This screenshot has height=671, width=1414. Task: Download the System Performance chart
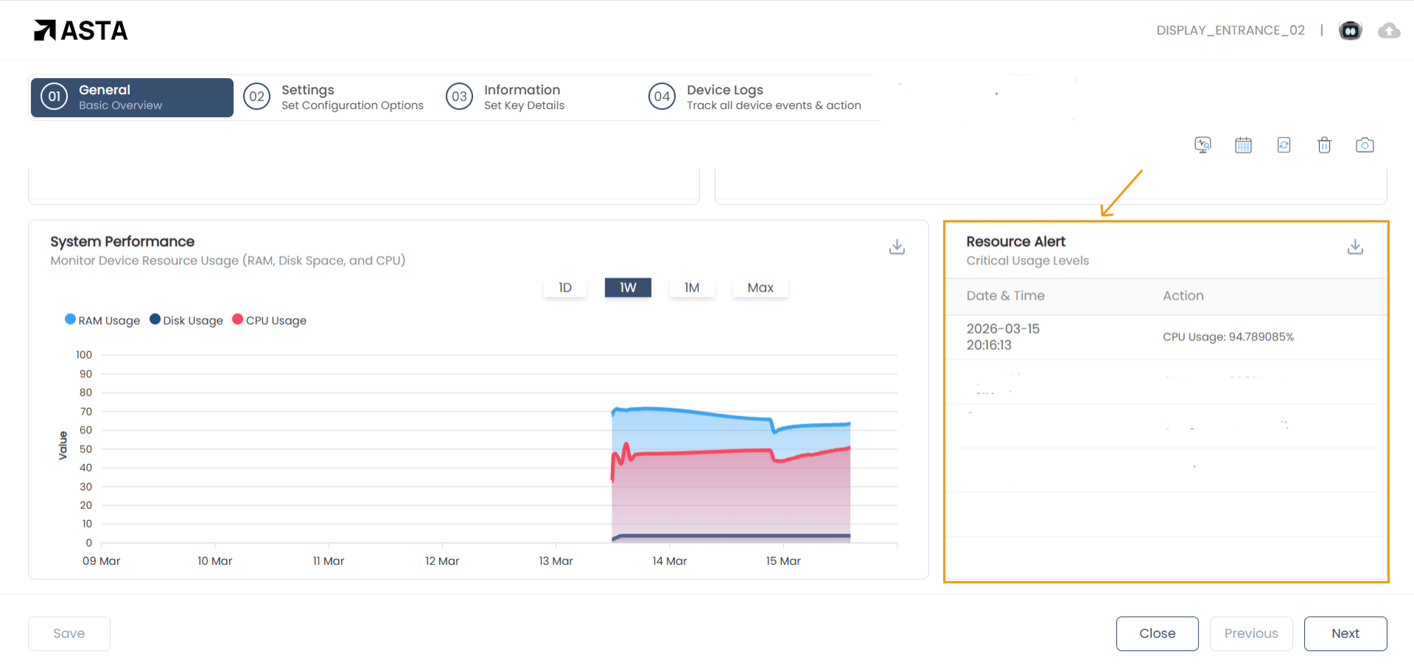(897, 247)
